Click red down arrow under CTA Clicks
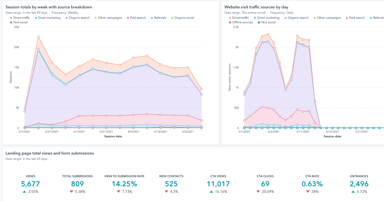Viewport: 384px width, 201px height. tap(258, 192)
